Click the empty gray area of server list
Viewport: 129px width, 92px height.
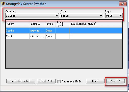click(x=64, y=54)
